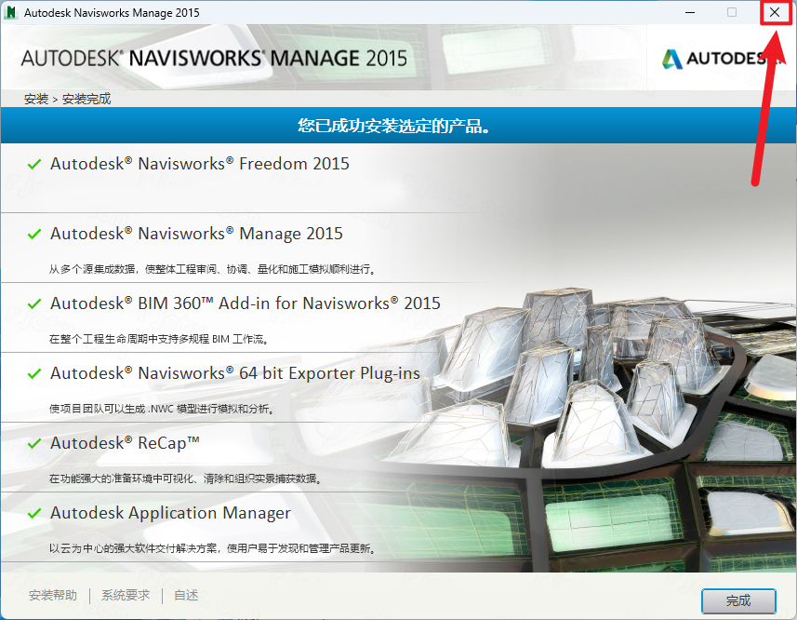Image resolution: width=797 pixels, height=620 pixels.
Task: Click the green check beside 64 bit Exporter Plug-ins
Action: coord(34,374)
